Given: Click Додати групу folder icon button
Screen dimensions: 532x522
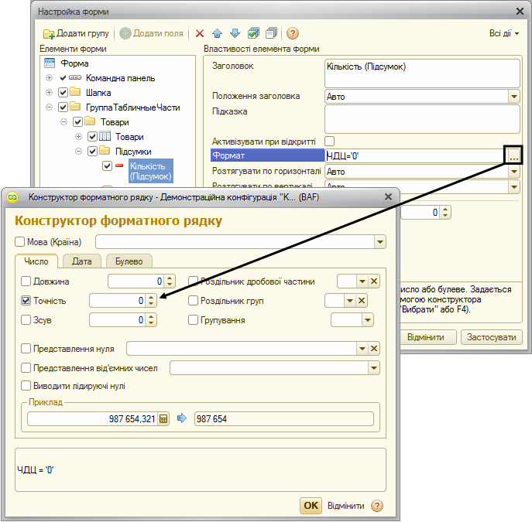Looking at the screenshot, I should click(x=76, y=33).
